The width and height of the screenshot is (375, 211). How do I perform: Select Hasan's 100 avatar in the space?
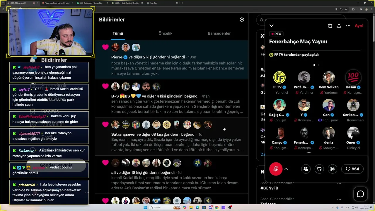[353, 77]
